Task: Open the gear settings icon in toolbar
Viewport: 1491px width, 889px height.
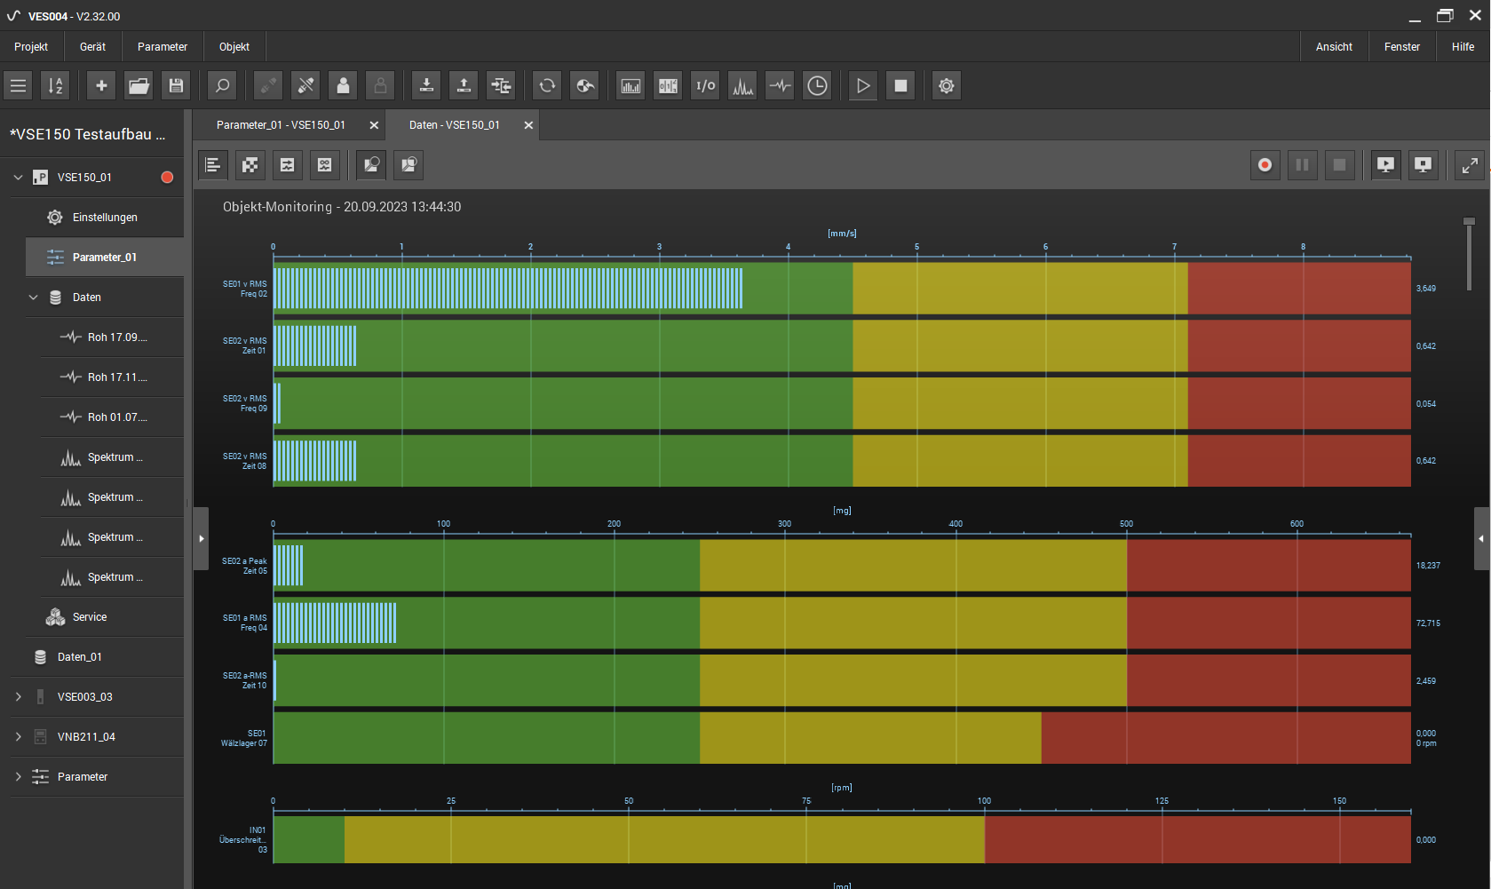Action: (947, 86)
